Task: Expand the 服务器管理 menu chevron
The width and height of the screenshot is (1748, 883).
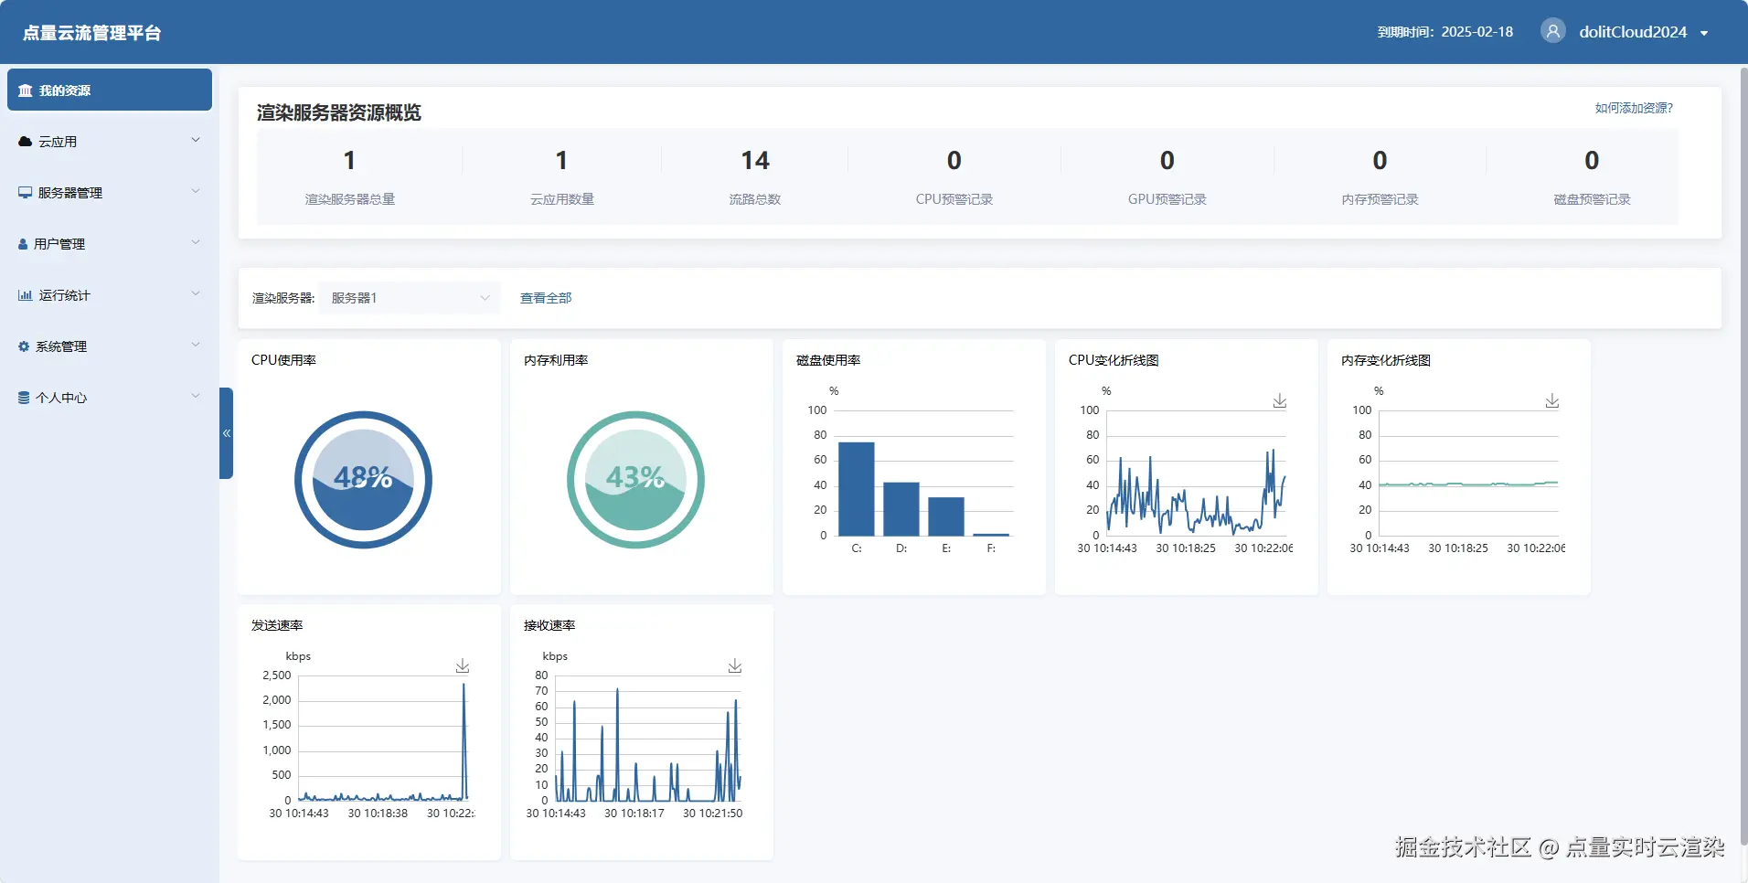Action: click(x=195, y=191)
